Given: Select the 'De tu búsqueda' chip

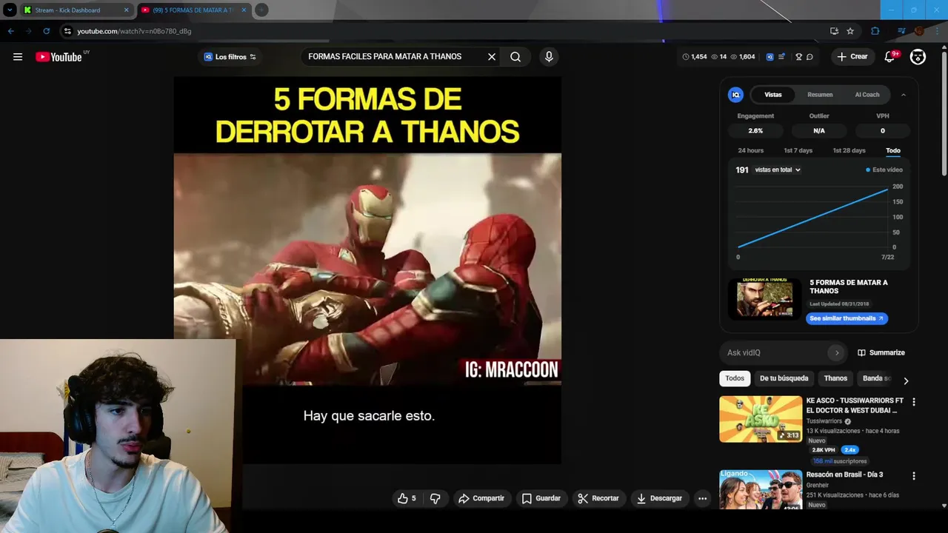Looking at the screenshot, I should [x=784, y=378].
